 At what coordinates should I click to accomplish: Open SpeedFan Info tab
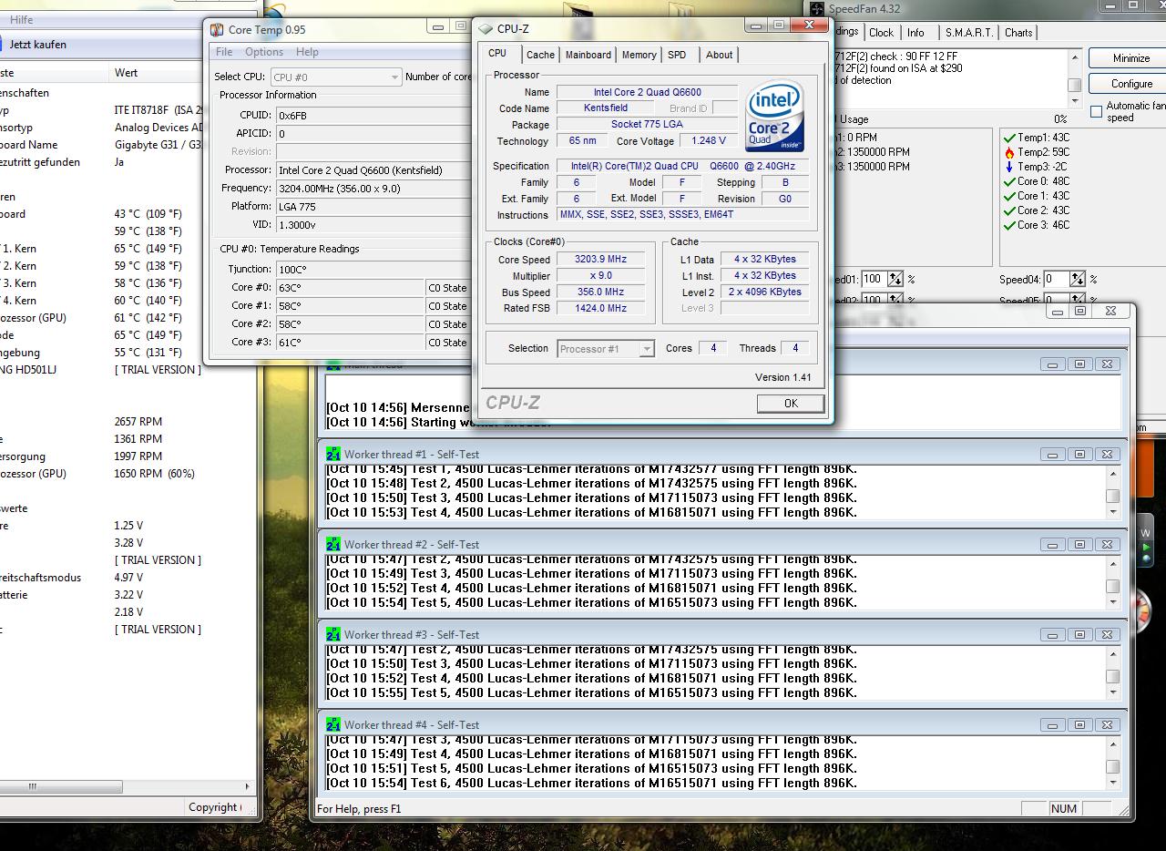tap(915, 32)
